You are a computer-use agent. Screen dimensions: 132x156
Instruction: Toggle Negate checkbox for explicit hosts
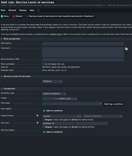43,120
